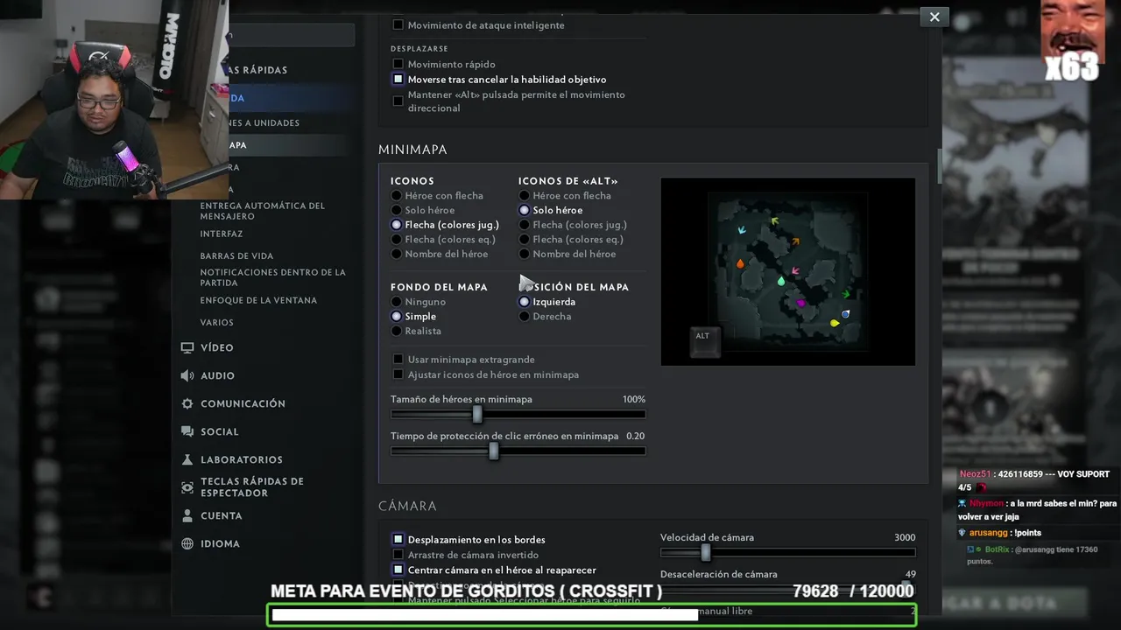Click the cyan arrow marker on minimap preview
This screenshot has width=1121, height=630.
tap(742, 230)
